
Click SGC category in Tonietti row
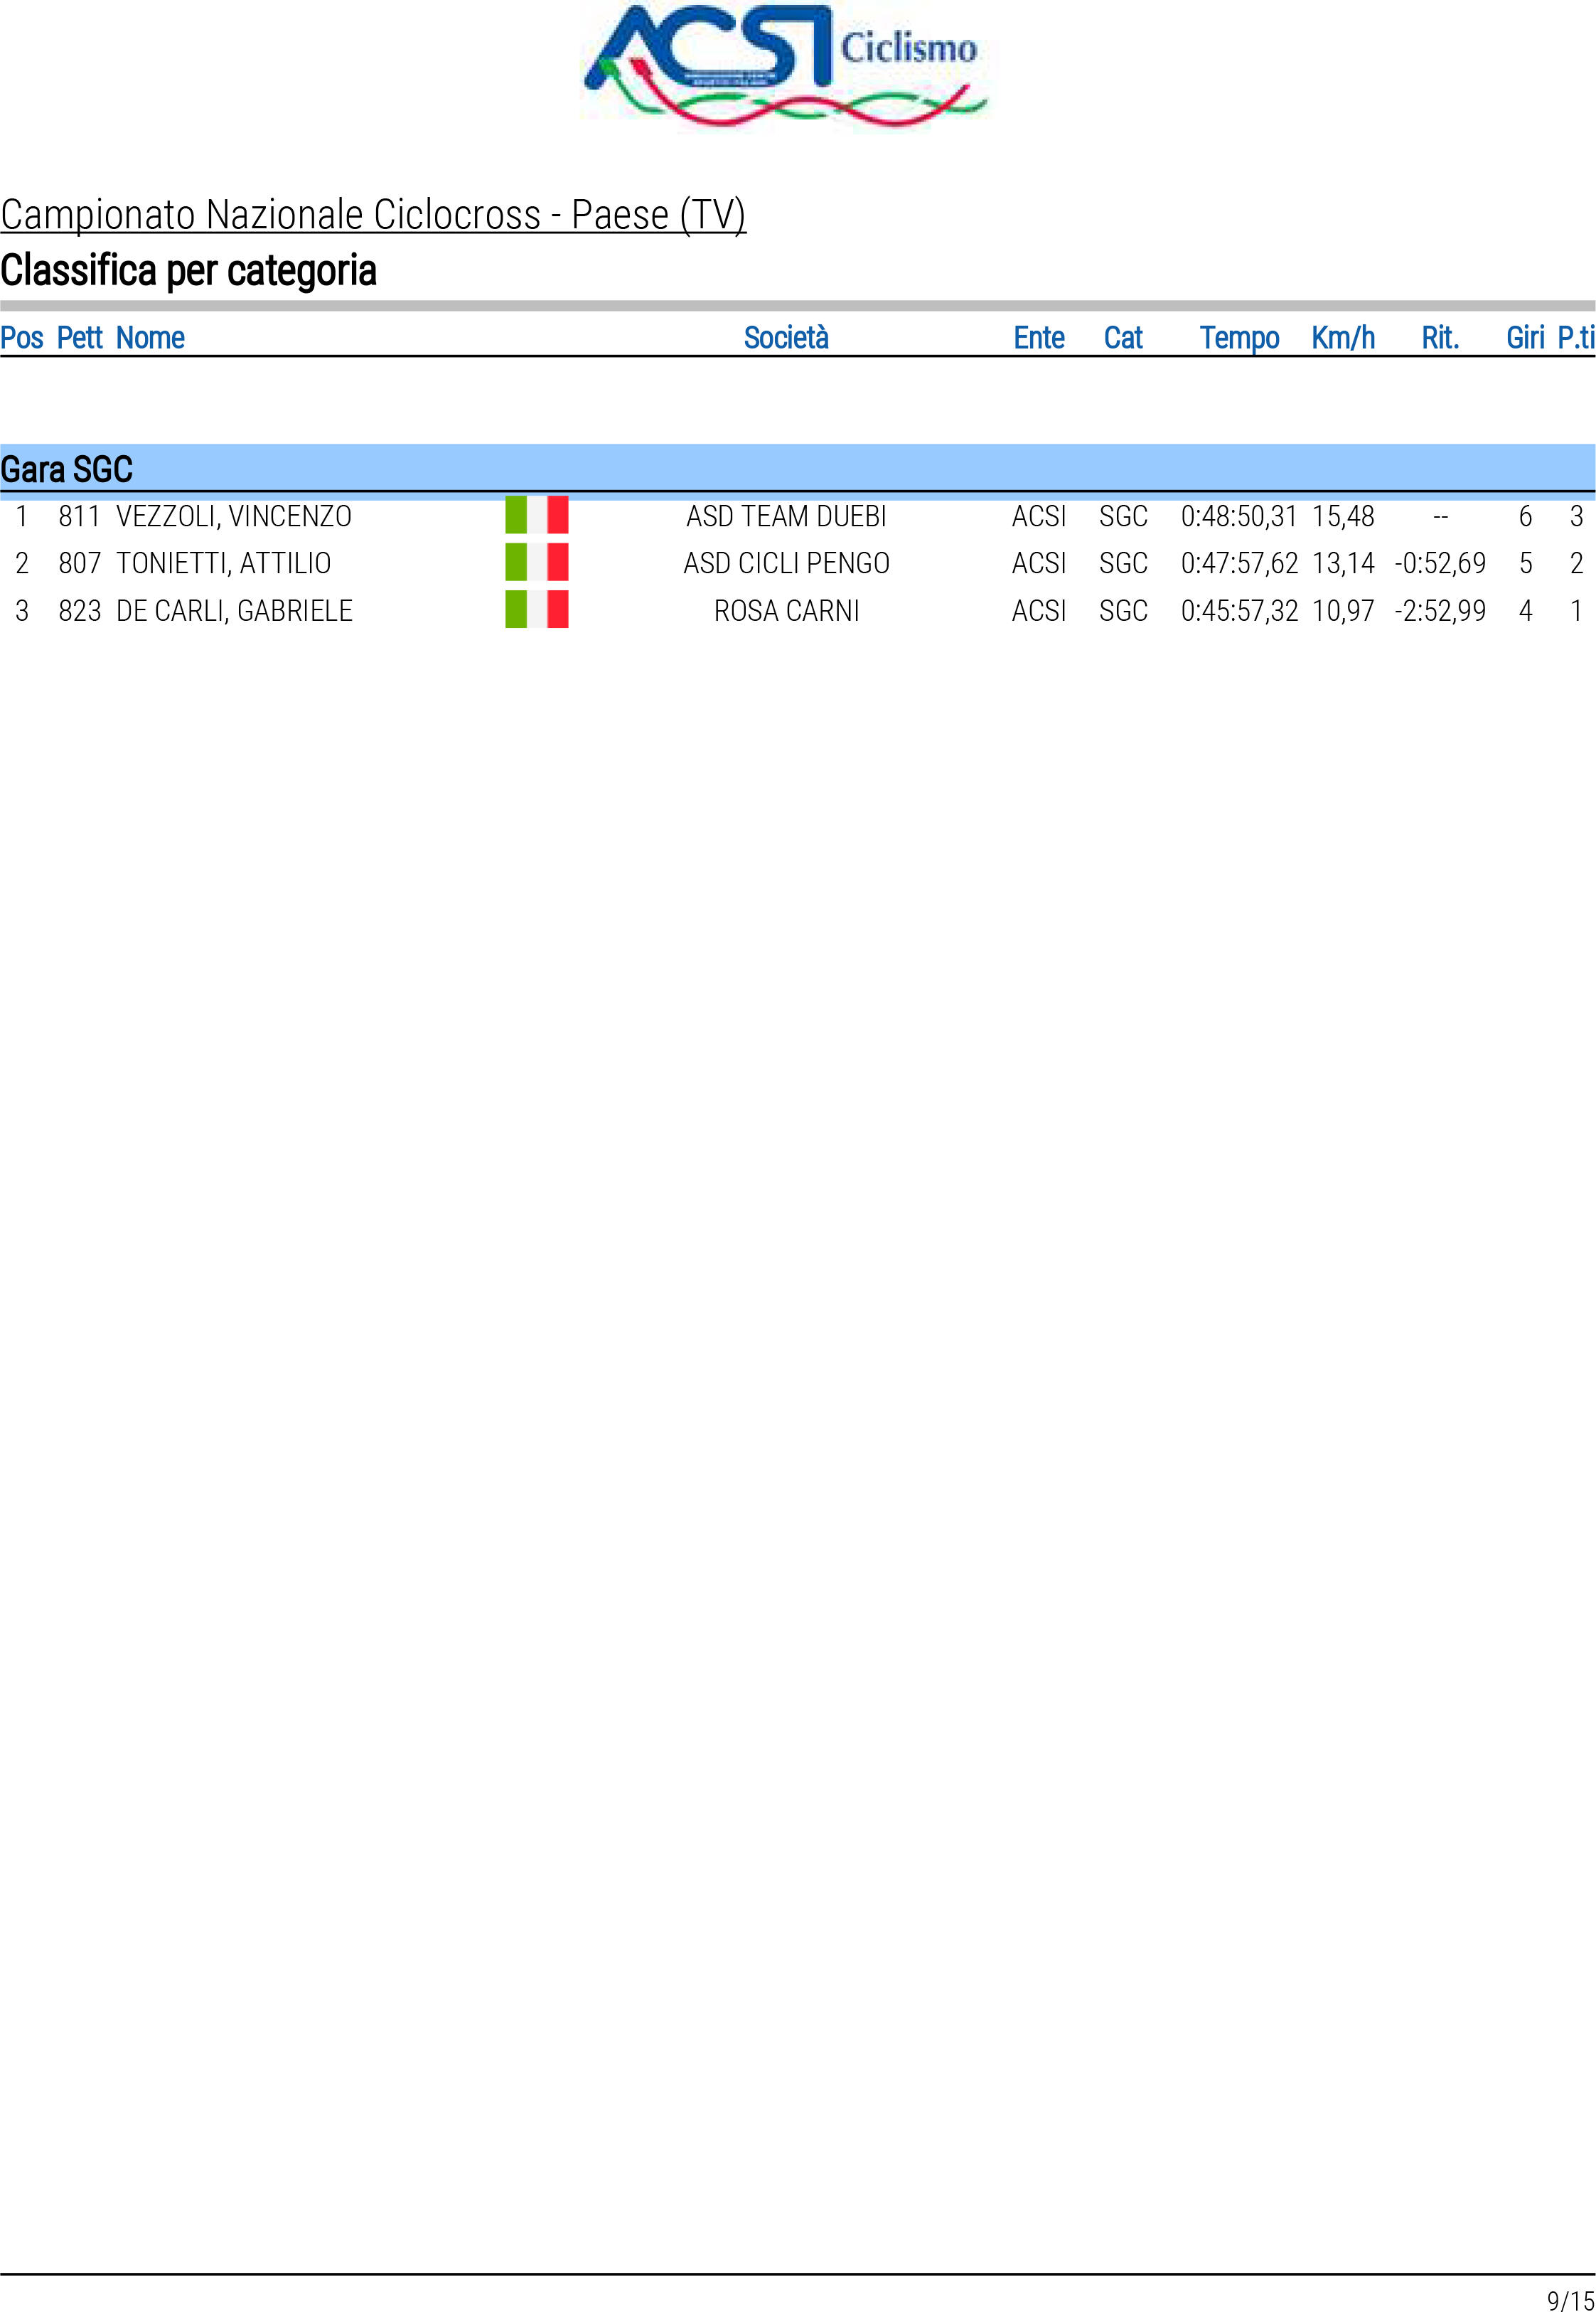click(1123, 564)
